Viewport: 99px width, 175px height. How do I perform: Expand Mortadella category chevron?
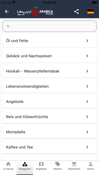[87, 132]
